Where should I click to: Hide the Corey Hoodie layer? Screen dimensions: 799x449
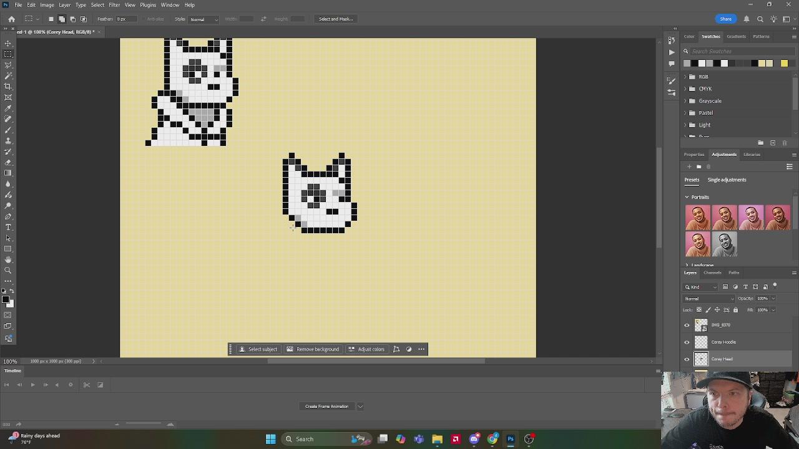pos(687,342)
